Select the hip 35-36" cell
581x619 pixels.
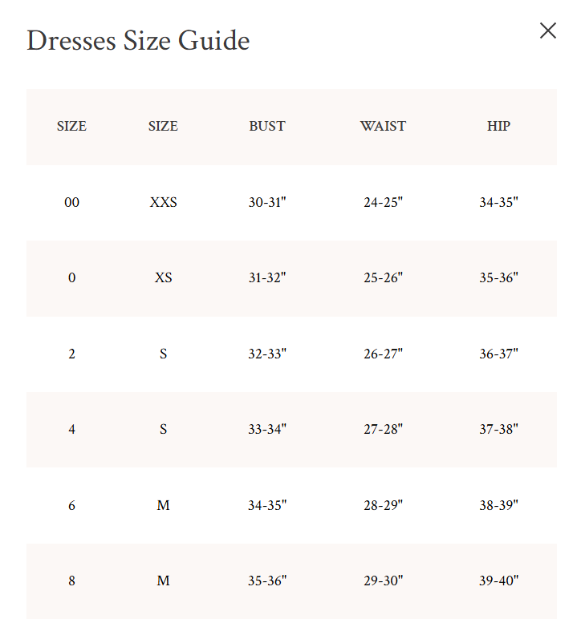[x=498, y=278]
